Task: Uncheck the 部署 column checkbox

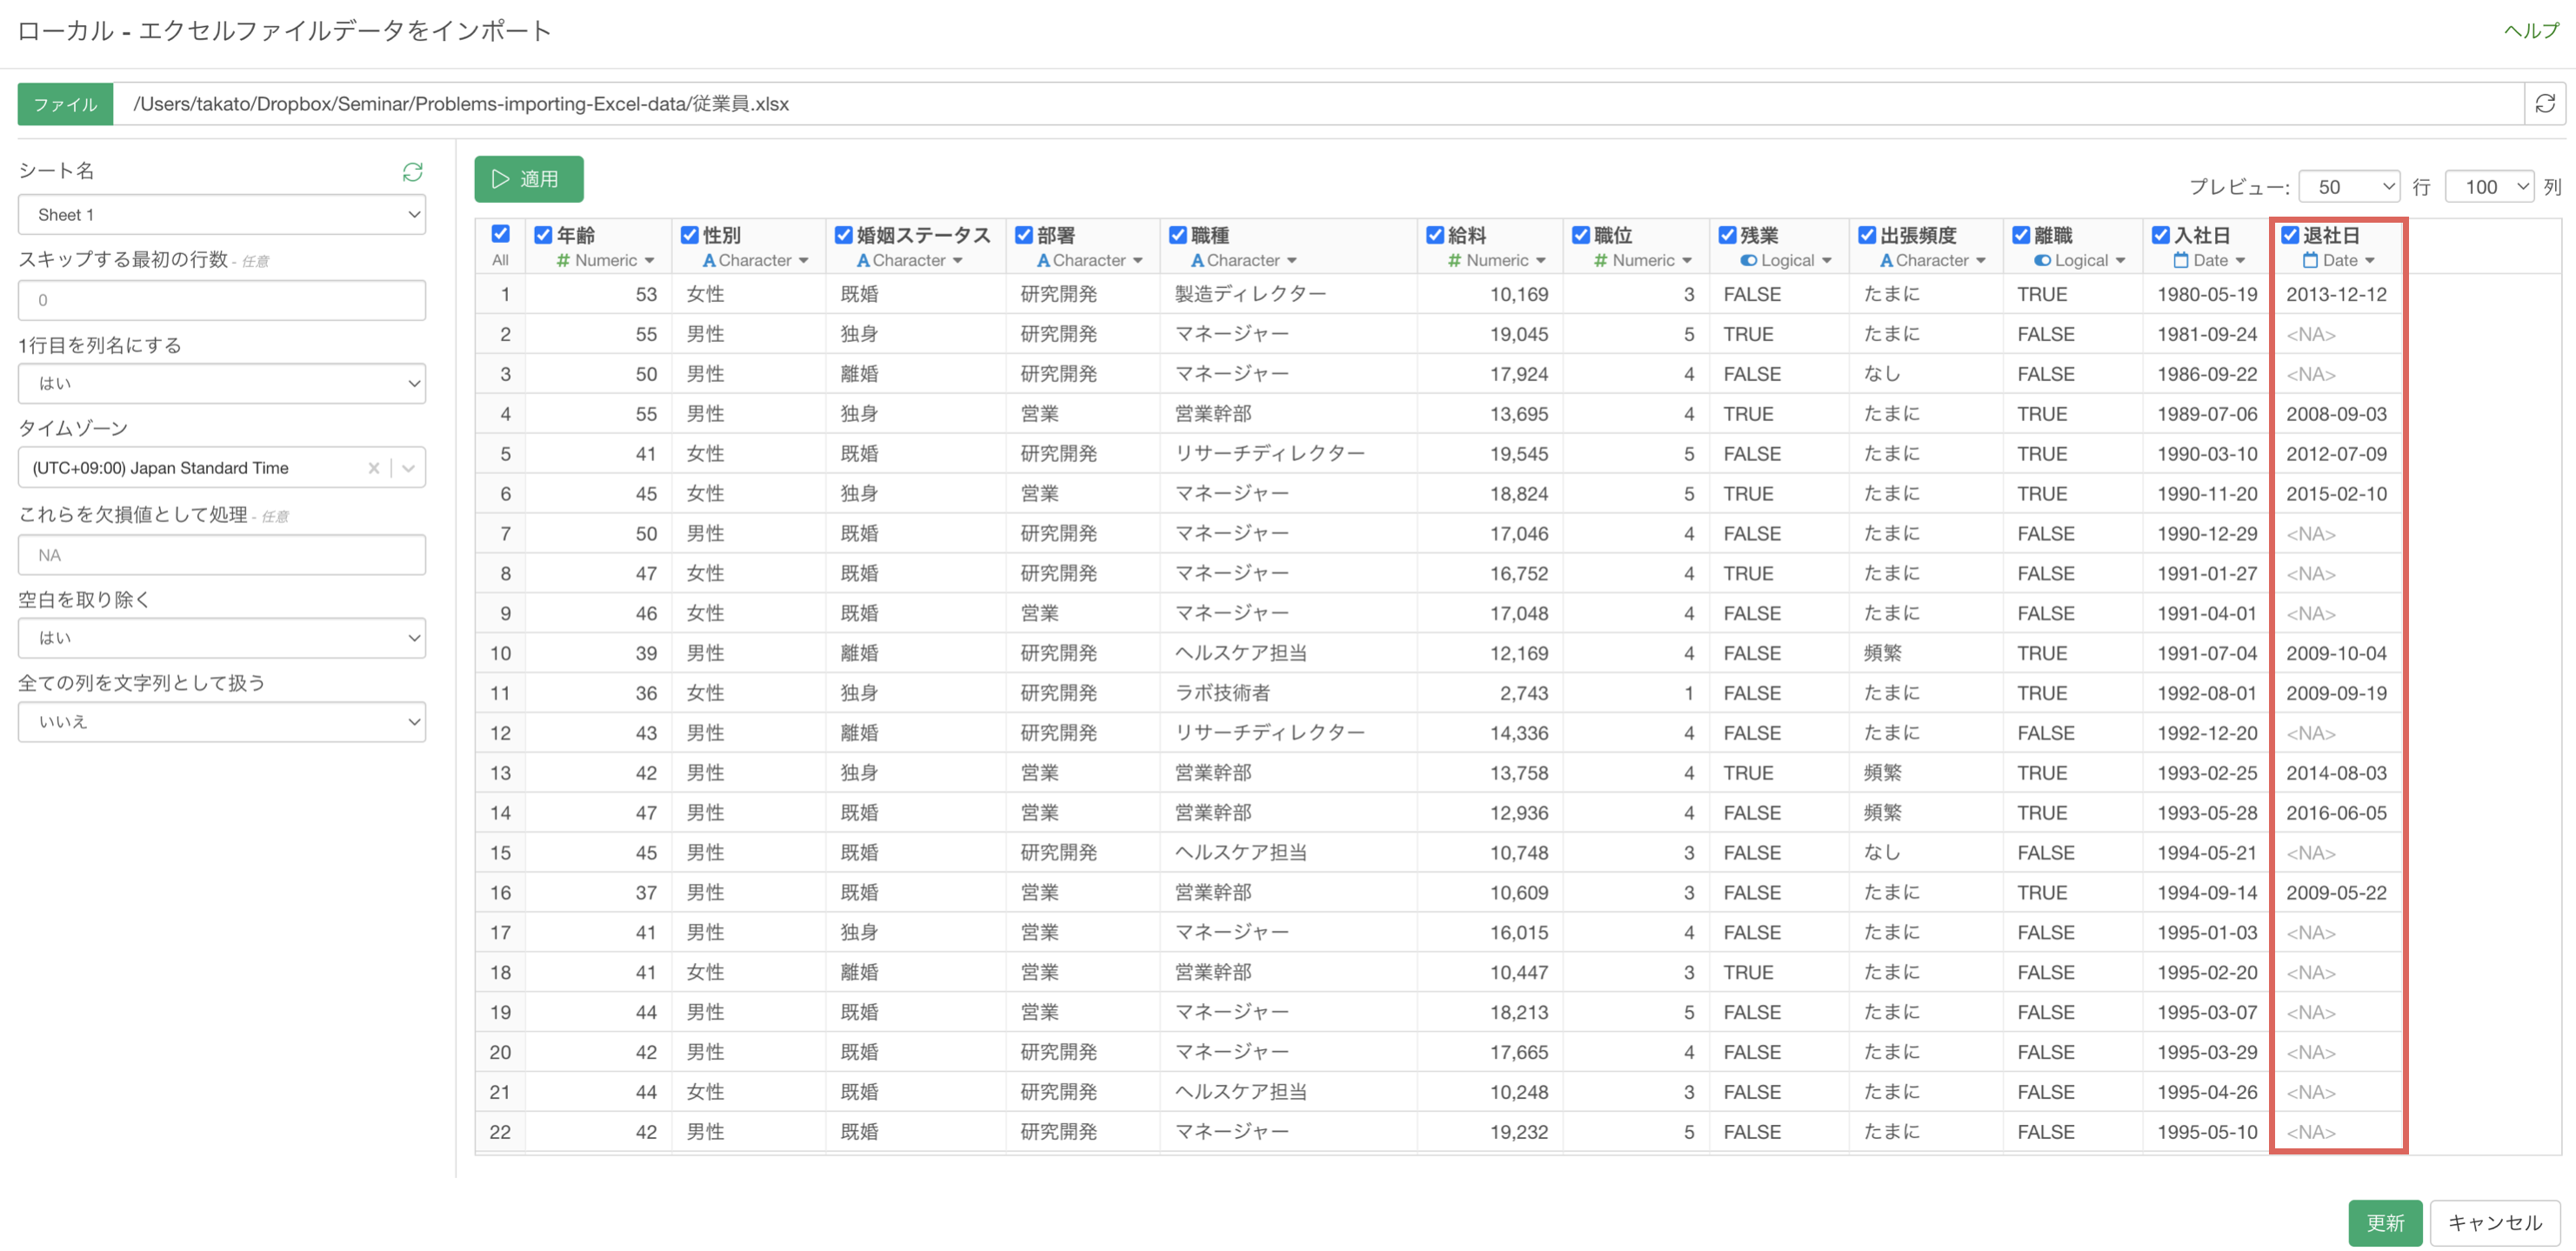Action: pos(1023,235)
